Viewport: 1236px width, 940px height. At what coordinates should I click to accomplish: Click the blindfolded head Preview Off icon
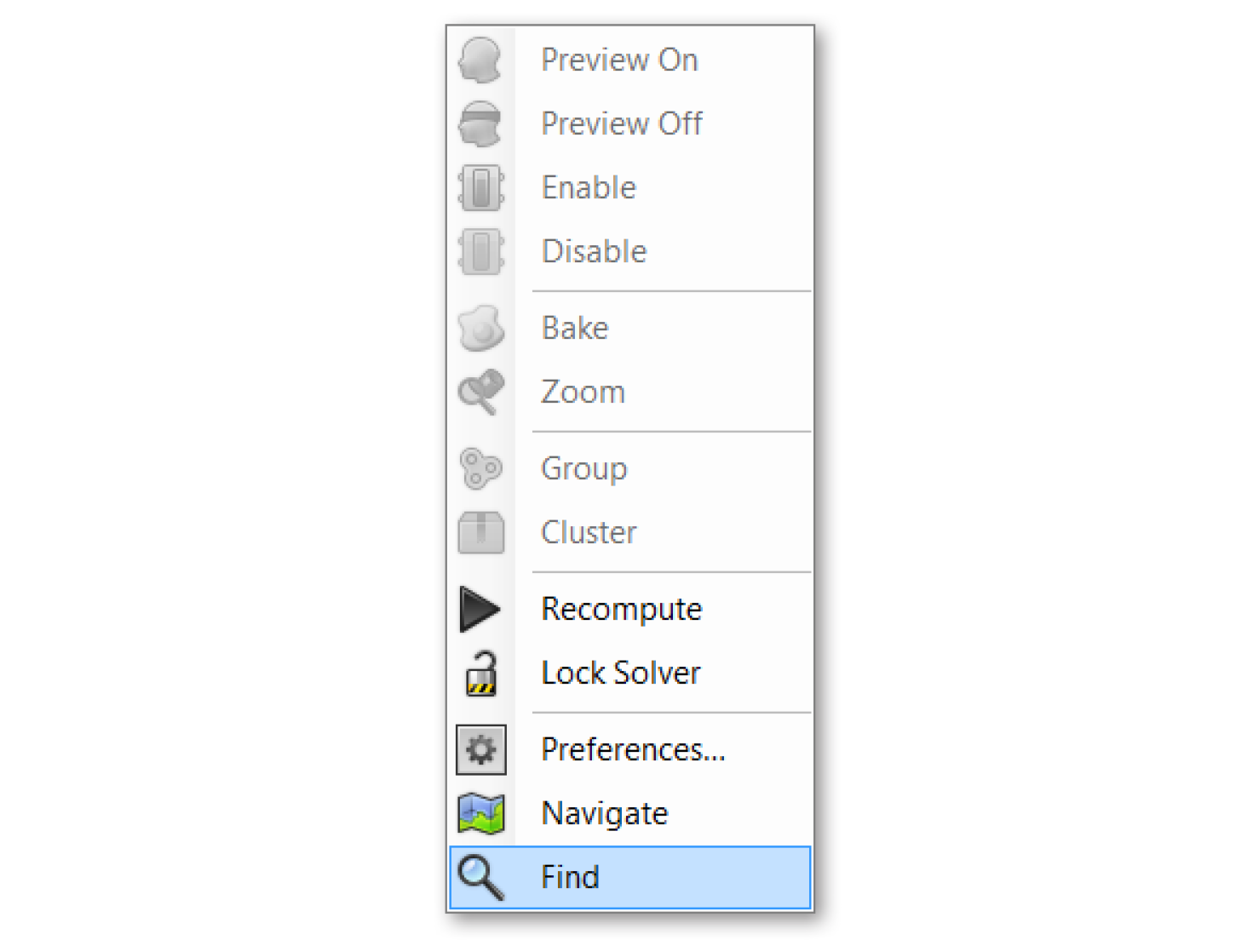[480, 123]
